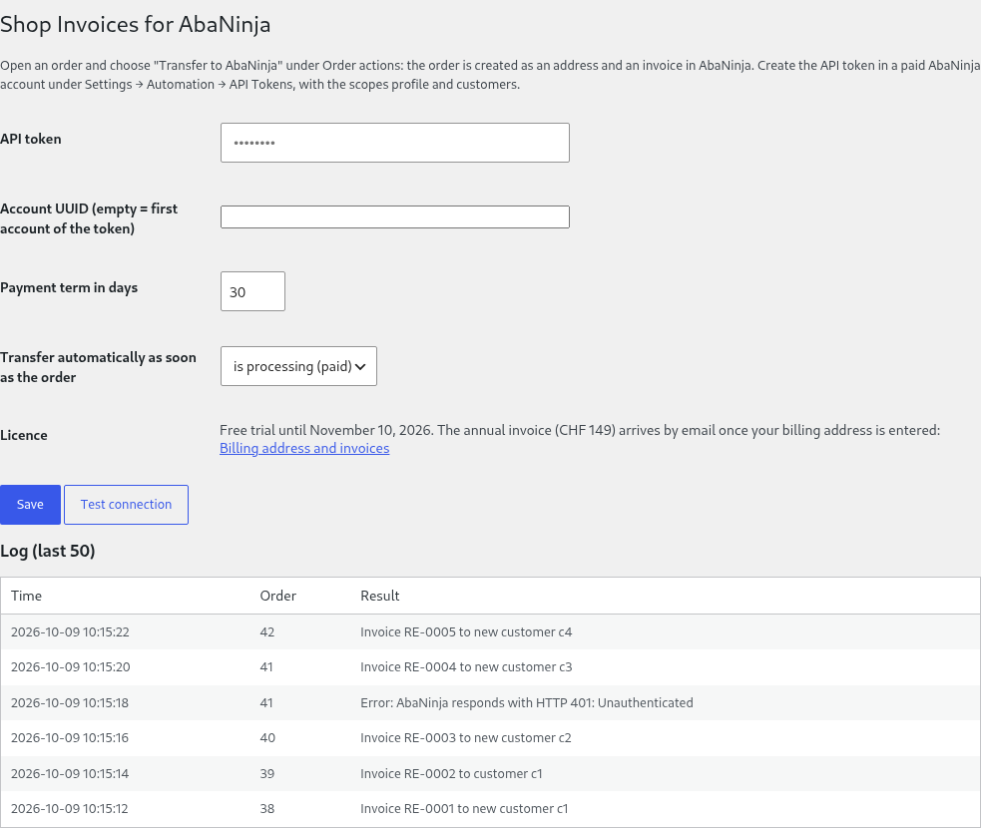Click the "Shop Invoices for AbaNinja" heading
This screenshot has width=981, height=828.
click(135, 25)
